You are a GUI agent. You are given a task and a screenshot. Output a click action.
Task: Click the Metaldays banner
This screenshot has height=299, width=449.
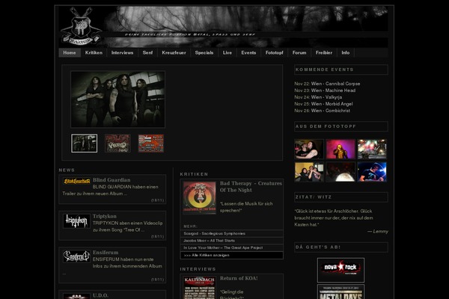(x=340, y=292)
